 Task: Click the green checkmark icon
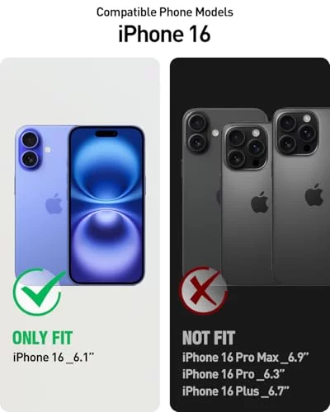[x=38, y=293]
